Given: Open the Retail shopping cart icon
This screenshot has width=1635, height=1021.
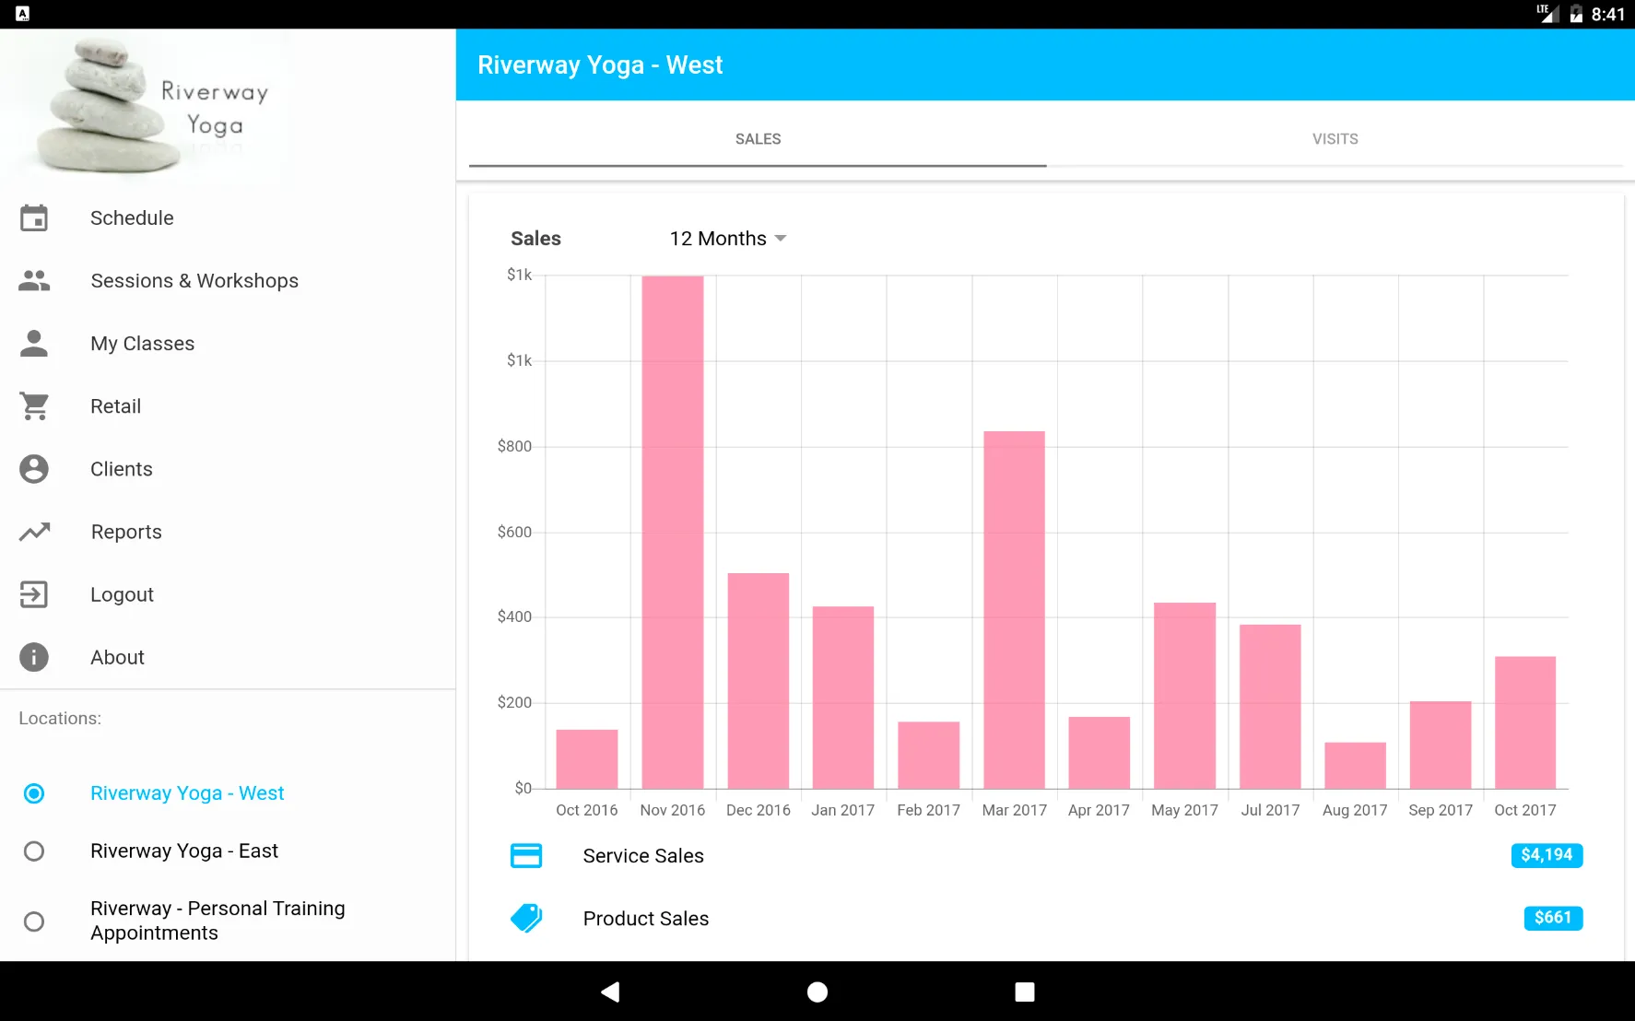Looking at the screenshot, I should (x=34, y=406).
